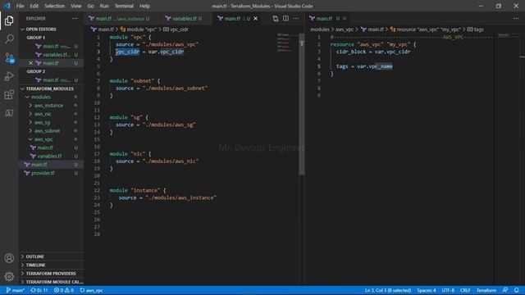Click module "vpc" breadcrumb in left editor
The width and height of the screenshot is (525, 295).
(x=139, y=29)
